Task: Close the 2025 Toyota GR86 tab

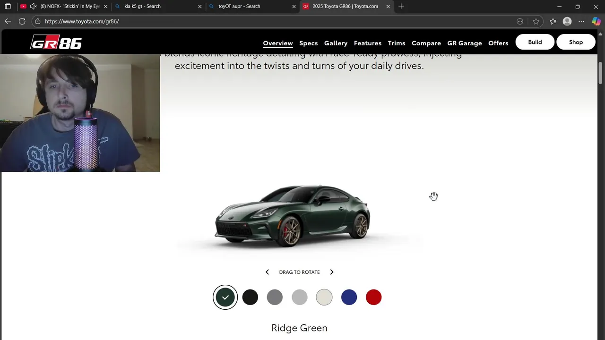Action: pyautogui.click(x=388, y=6)
